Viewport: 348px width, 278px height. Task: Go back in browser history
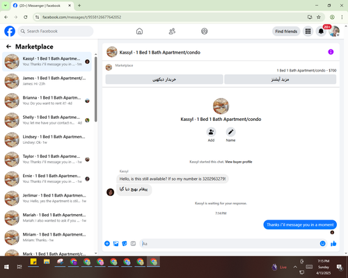point(6,17)
